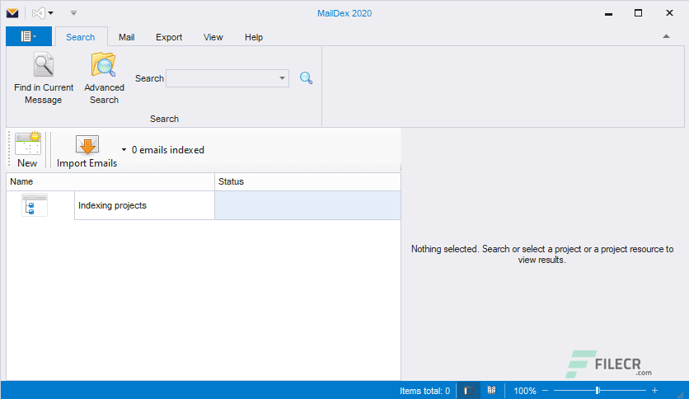Switch to the Search ribbon tab
This screenshot has width=689, height=399.
(81, 37)
